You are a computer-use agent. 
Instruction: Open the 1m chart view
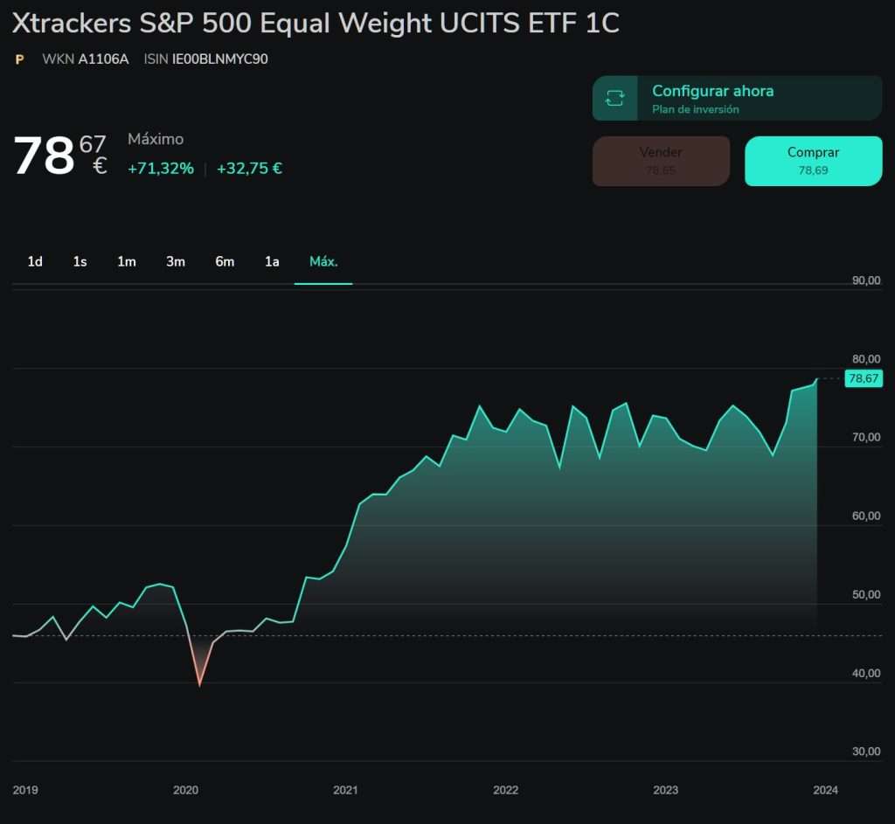[126, 261]
